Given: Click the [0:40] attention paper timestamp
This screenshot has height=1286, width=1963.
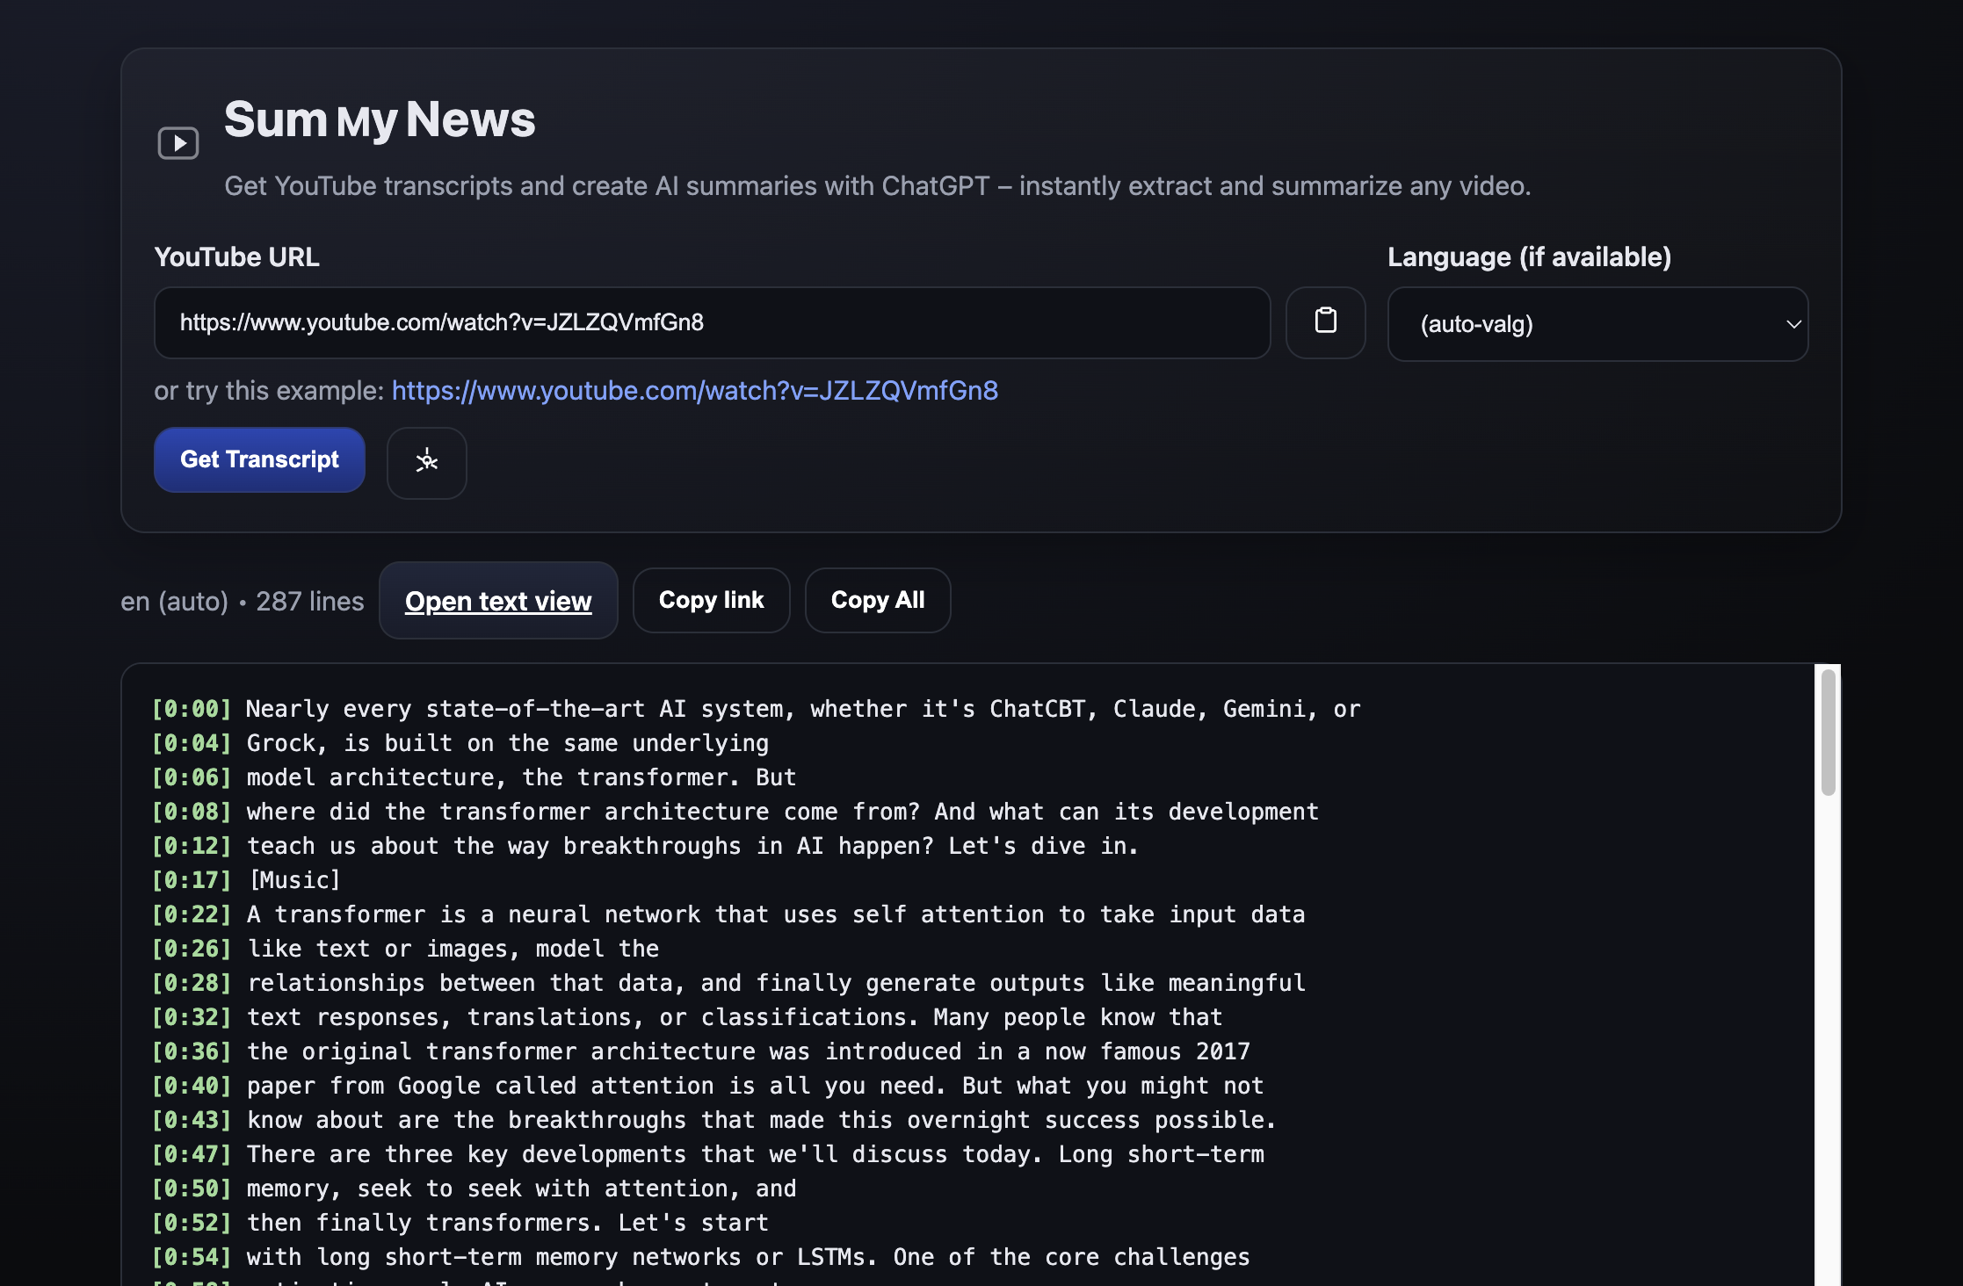Looking at the screenshot, I should tap(191, 1085).
